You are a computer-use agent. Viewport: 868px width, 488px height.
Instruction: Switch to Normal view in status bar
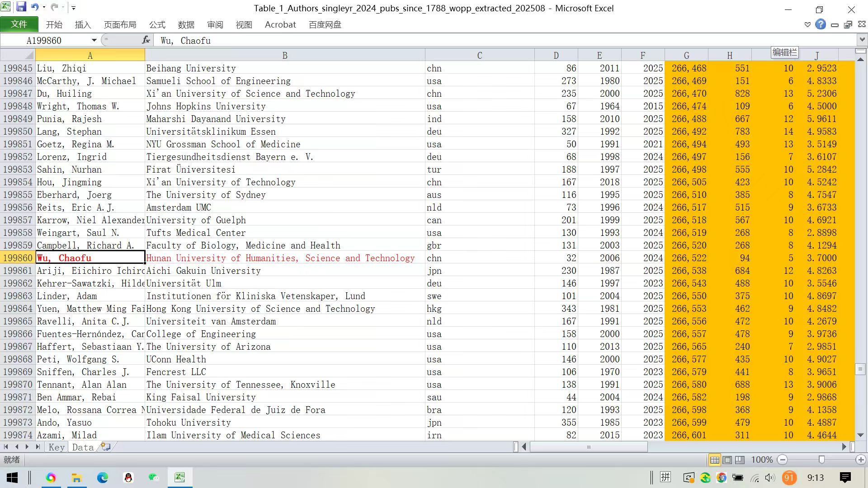715,460
